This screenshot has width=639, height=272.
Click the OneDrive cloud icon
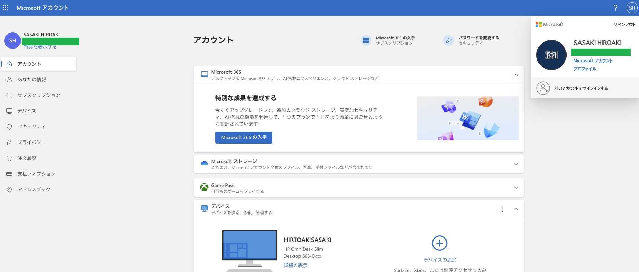pos(204,163)
